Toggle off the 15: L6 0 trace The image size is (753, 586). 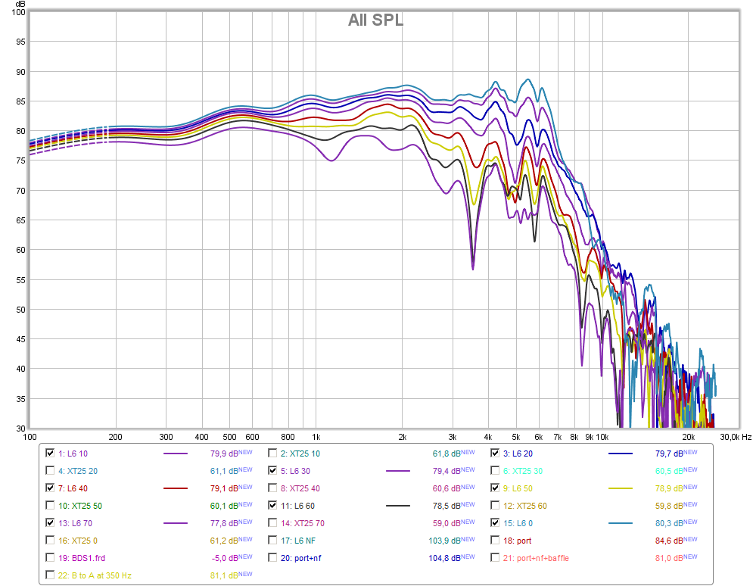tap(495, 522)
